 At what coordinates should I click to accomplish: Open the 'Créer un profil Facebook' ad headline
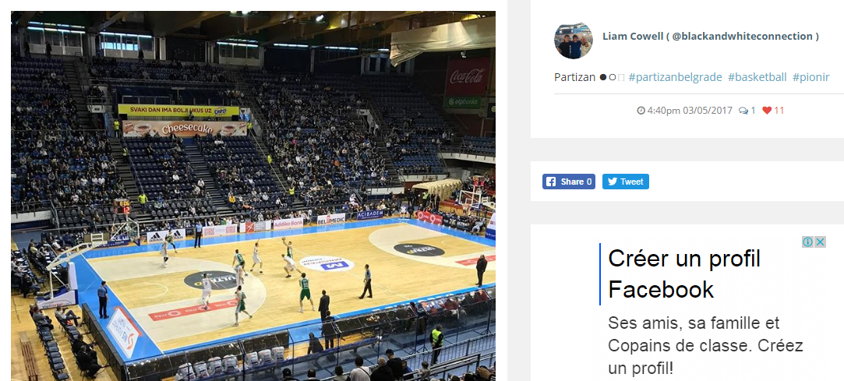[684, 274]
